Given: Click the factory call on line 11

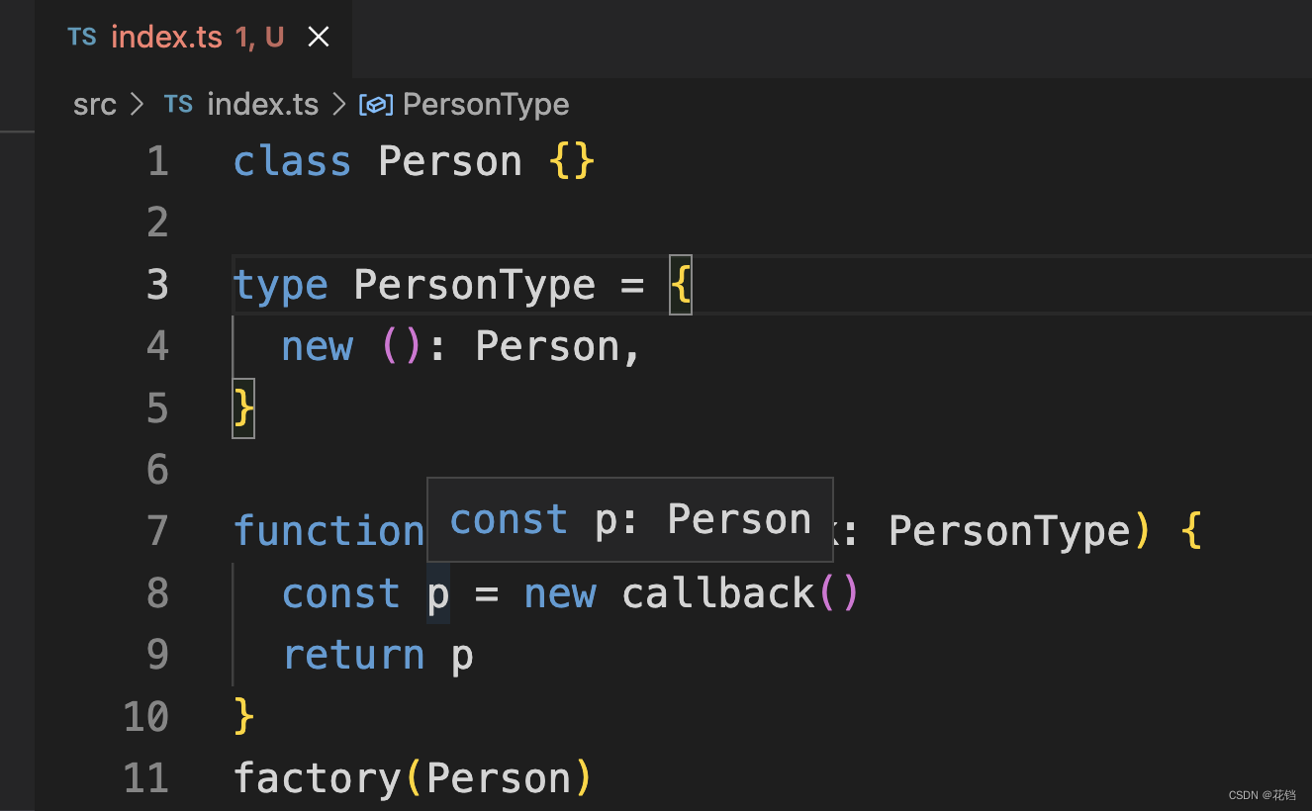Looking at the screenshot, I should (x=317, y=778).
